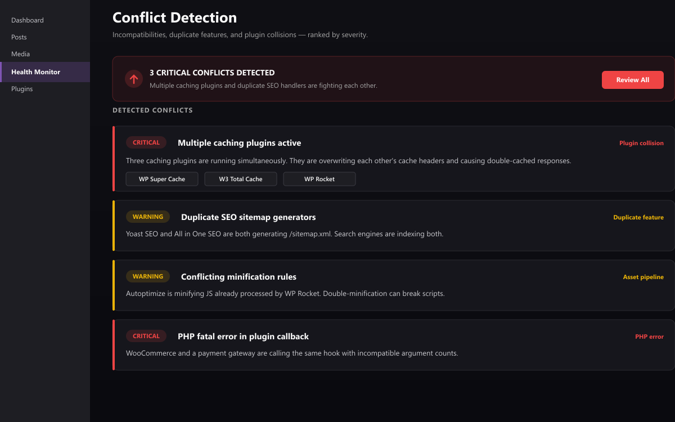Select the WP Rocket chip
The width and height of the screenshot is (675, 422).
[x=319, y=178]
